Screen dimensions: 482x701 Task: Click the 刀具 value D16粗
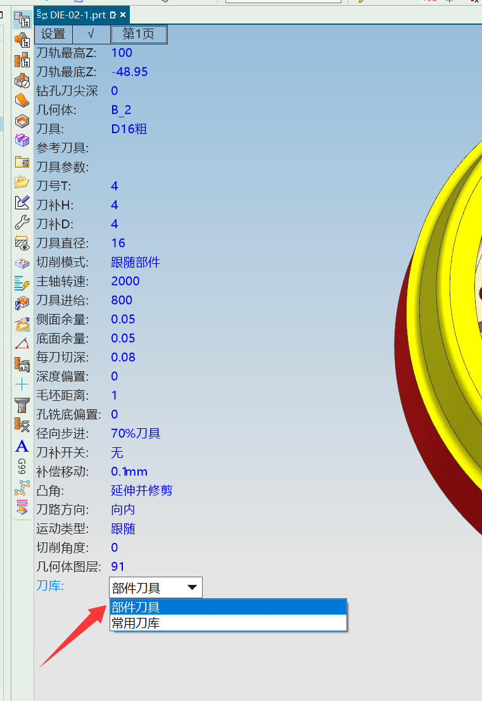point(129,129)
